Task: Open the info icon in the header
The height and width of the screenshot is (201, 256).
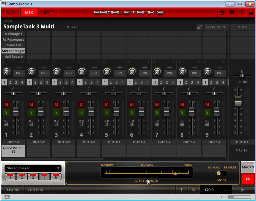Action: (x=241, y=12)
